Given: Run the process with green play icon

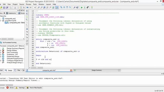Looking at the screenshot, I should tap(82, 7).
